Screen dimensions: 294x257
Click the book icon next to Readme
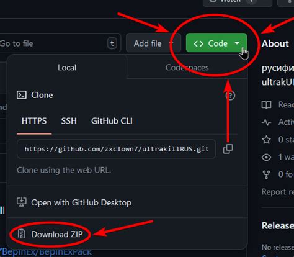(x=266, y=105)
